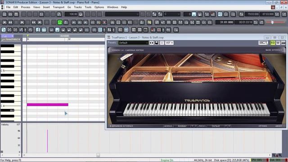Image resolution: width=288 pixels, height=162 pixels.
Task: Select the magenta note at C4
Action: (x=48, y=105)
